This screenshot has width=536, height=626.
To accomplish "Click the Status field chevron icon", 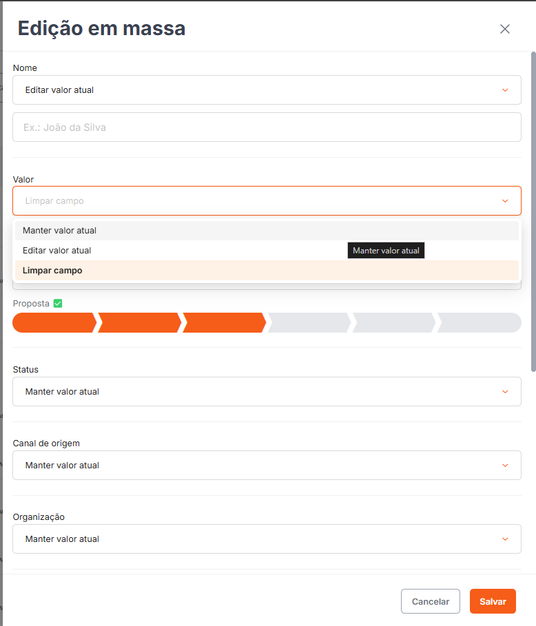I will [505, 392].
